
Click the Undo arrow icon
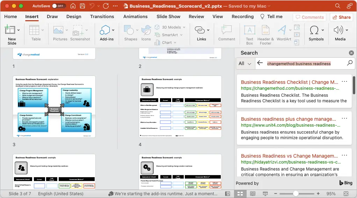(92, 6)
